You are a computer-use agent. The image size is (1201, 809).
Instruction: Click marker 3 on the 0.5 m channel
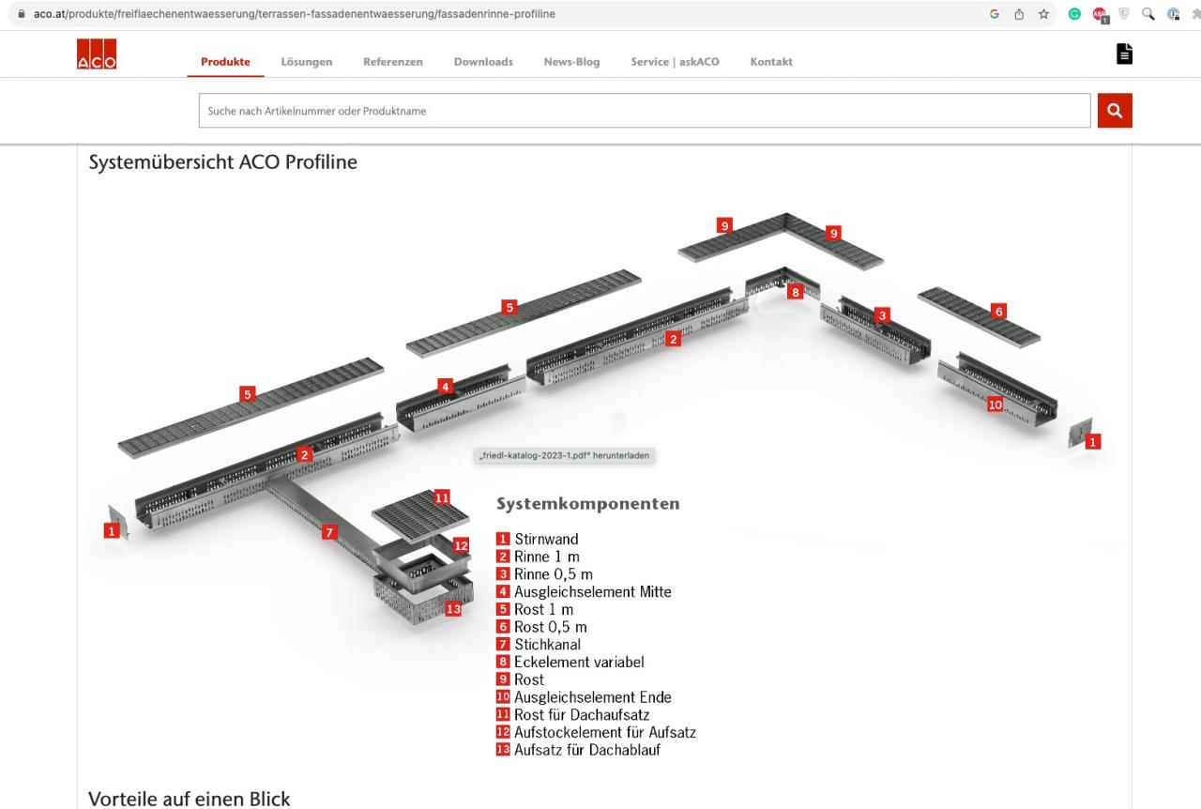click(882, 315)
